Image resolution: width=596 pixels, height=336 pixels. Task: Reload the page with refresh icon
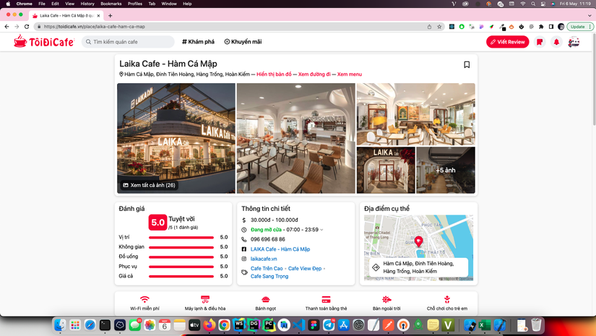(27, 27)
